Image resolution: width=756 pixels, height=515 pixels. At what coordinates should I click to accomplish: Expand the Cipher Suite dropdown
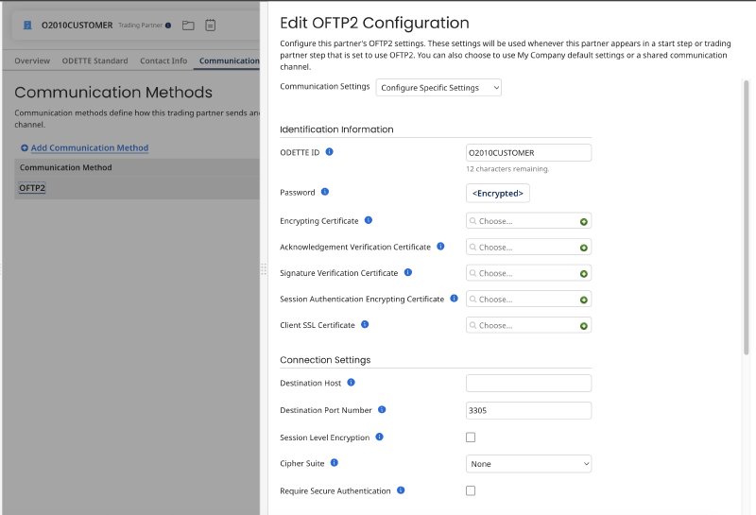click(x=528, y=464)
